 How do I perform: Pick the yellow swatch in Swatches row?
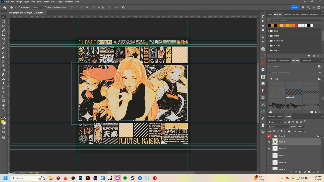[281, 25]
